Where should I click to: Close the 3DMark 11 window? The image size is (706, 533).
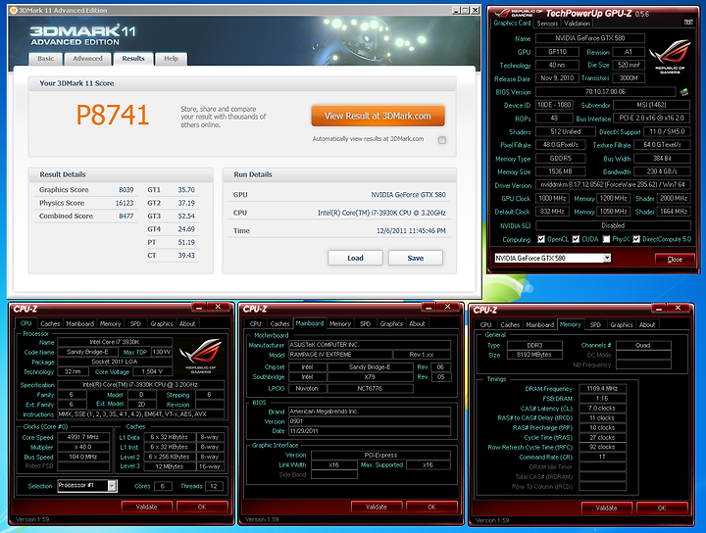[475, 10]
